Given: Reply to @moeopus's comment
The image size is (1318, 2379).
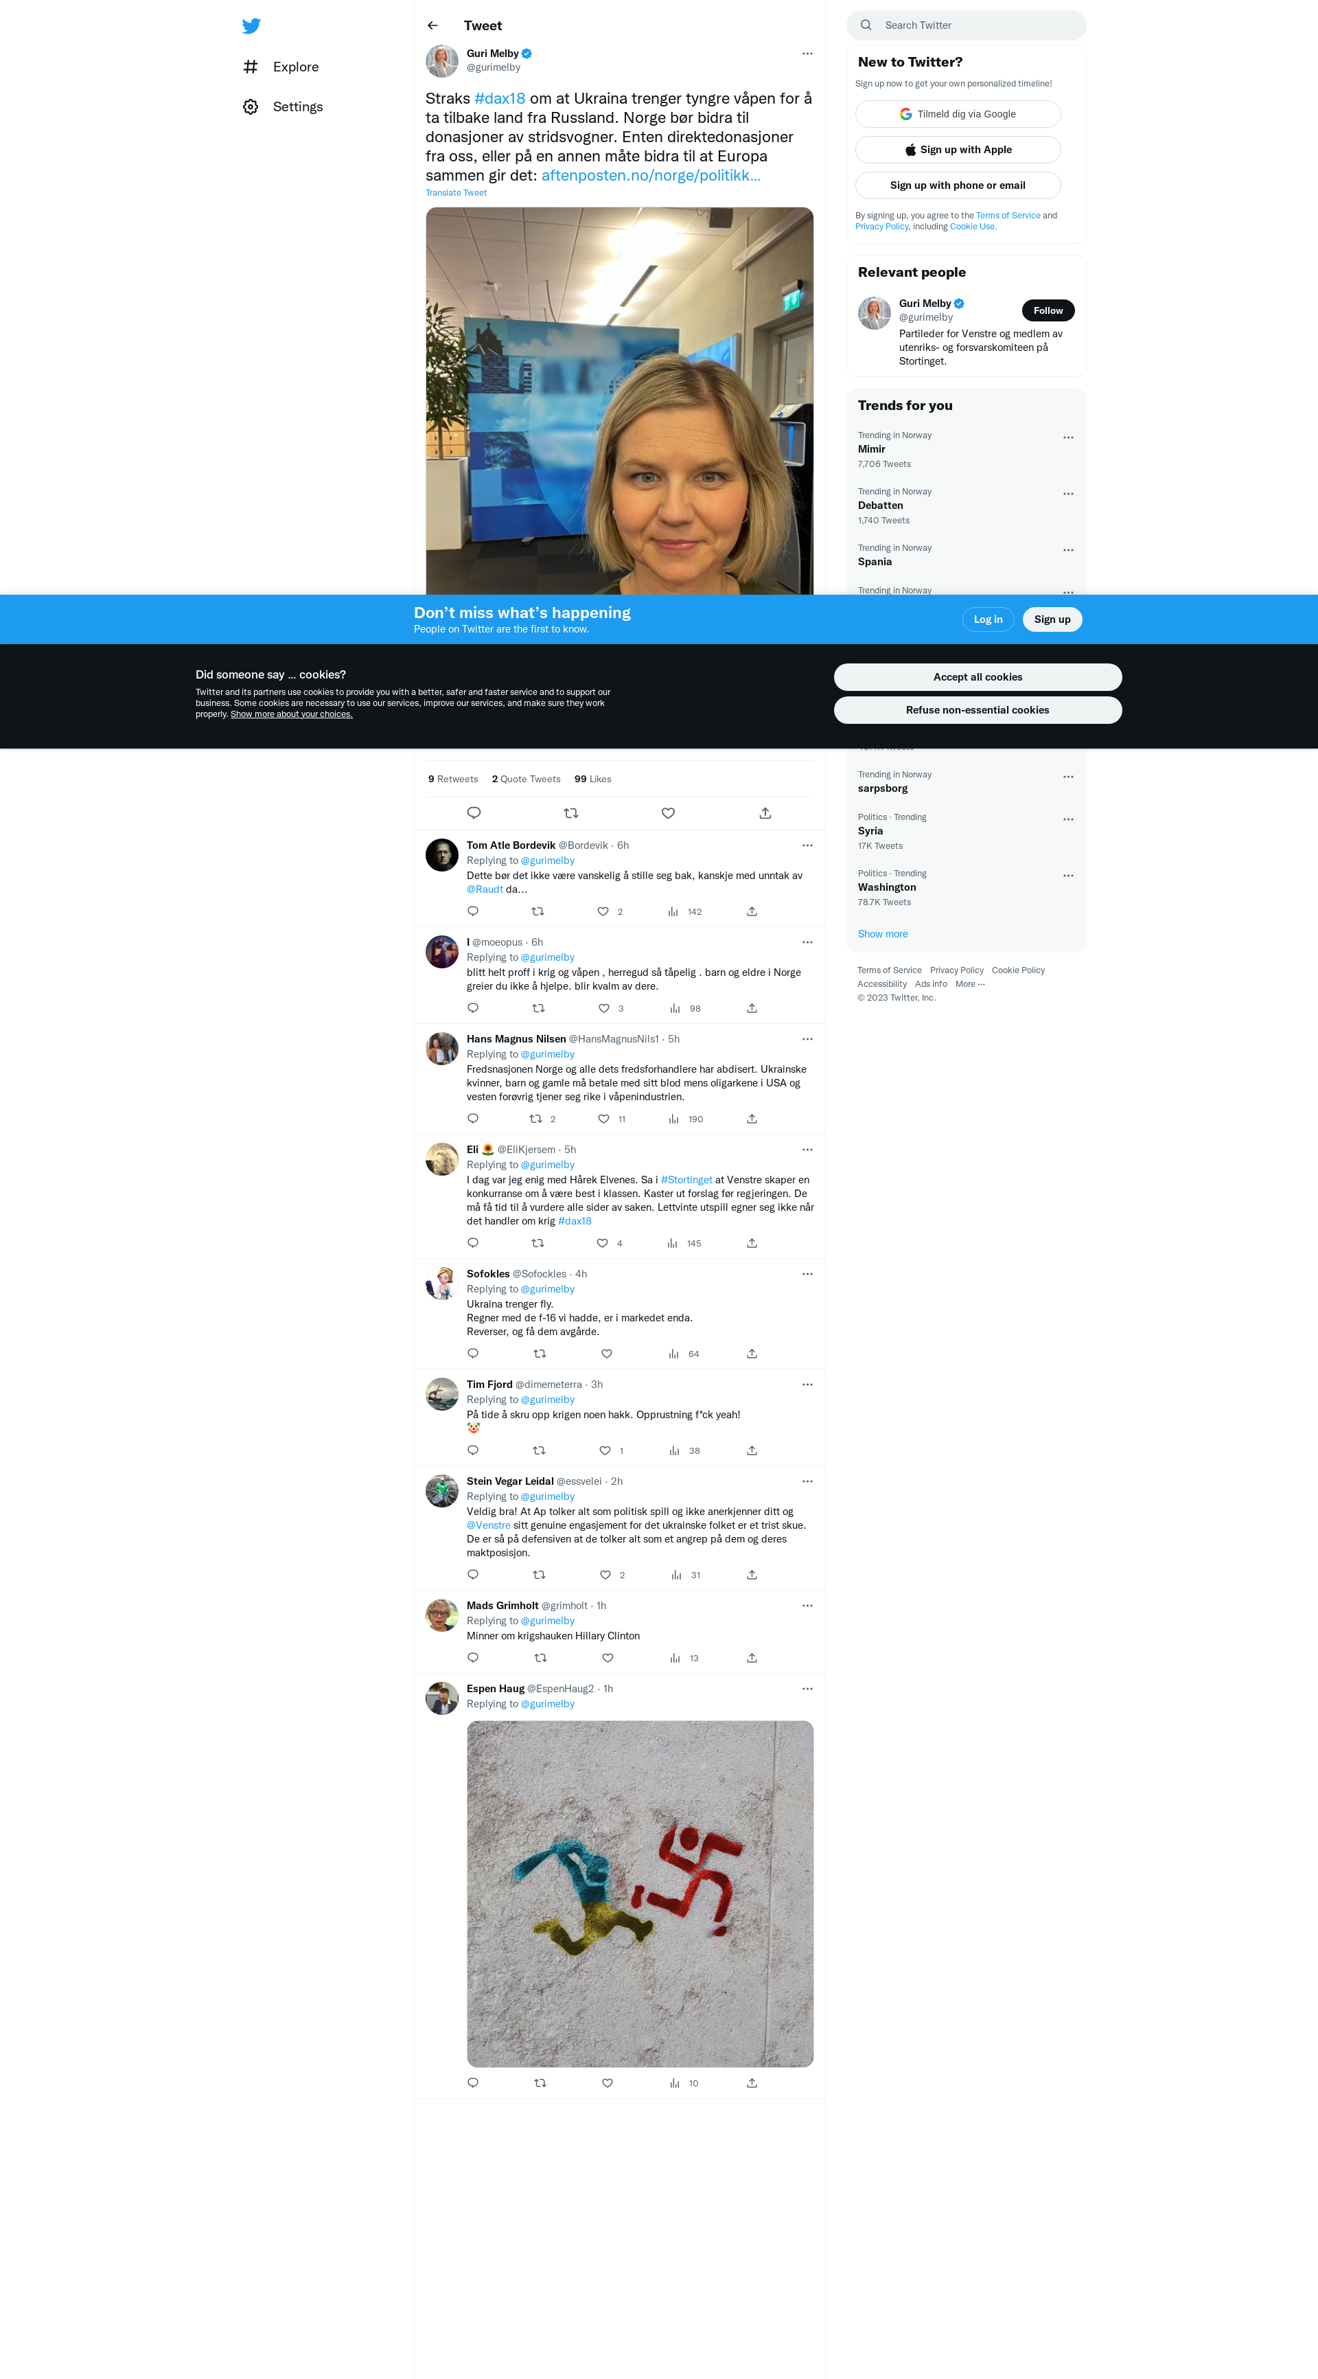Looking at the screenshot, I should 472,1008.
